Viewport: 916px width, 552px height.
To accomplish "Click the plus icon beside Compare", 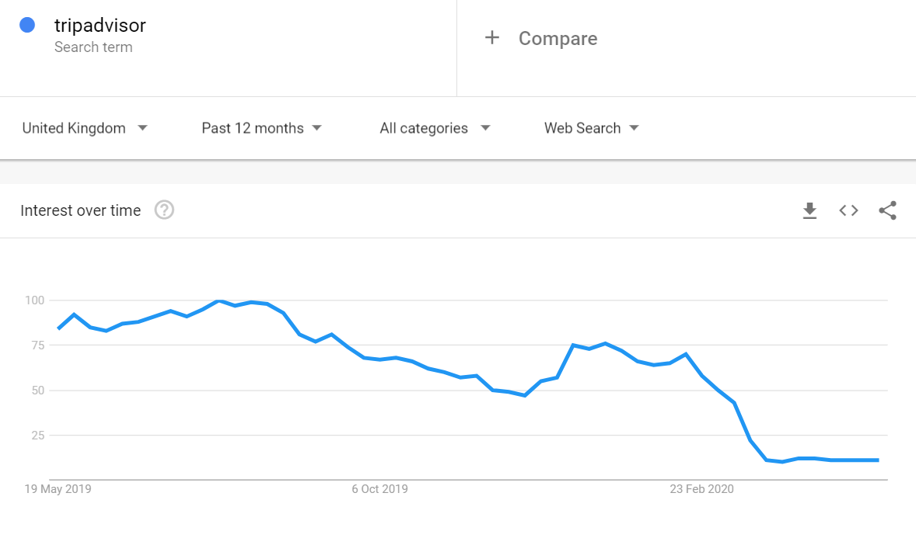I will [x=491, y=38].
